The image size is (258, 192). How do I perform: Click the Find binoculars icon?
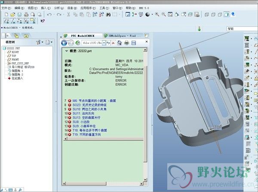pos(108,15)
